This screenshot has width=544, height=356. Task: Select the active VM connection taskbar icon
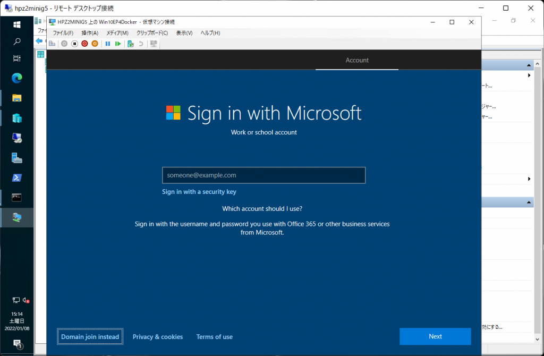click(16, 217)
